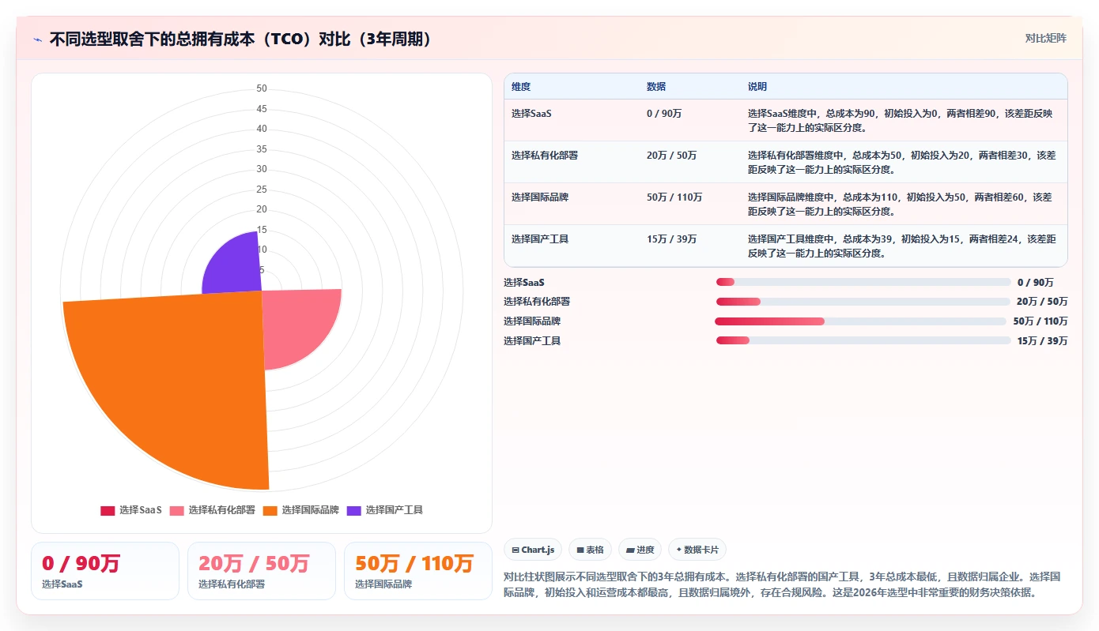Select the 数据卡片 tag chip

point(697,550)
